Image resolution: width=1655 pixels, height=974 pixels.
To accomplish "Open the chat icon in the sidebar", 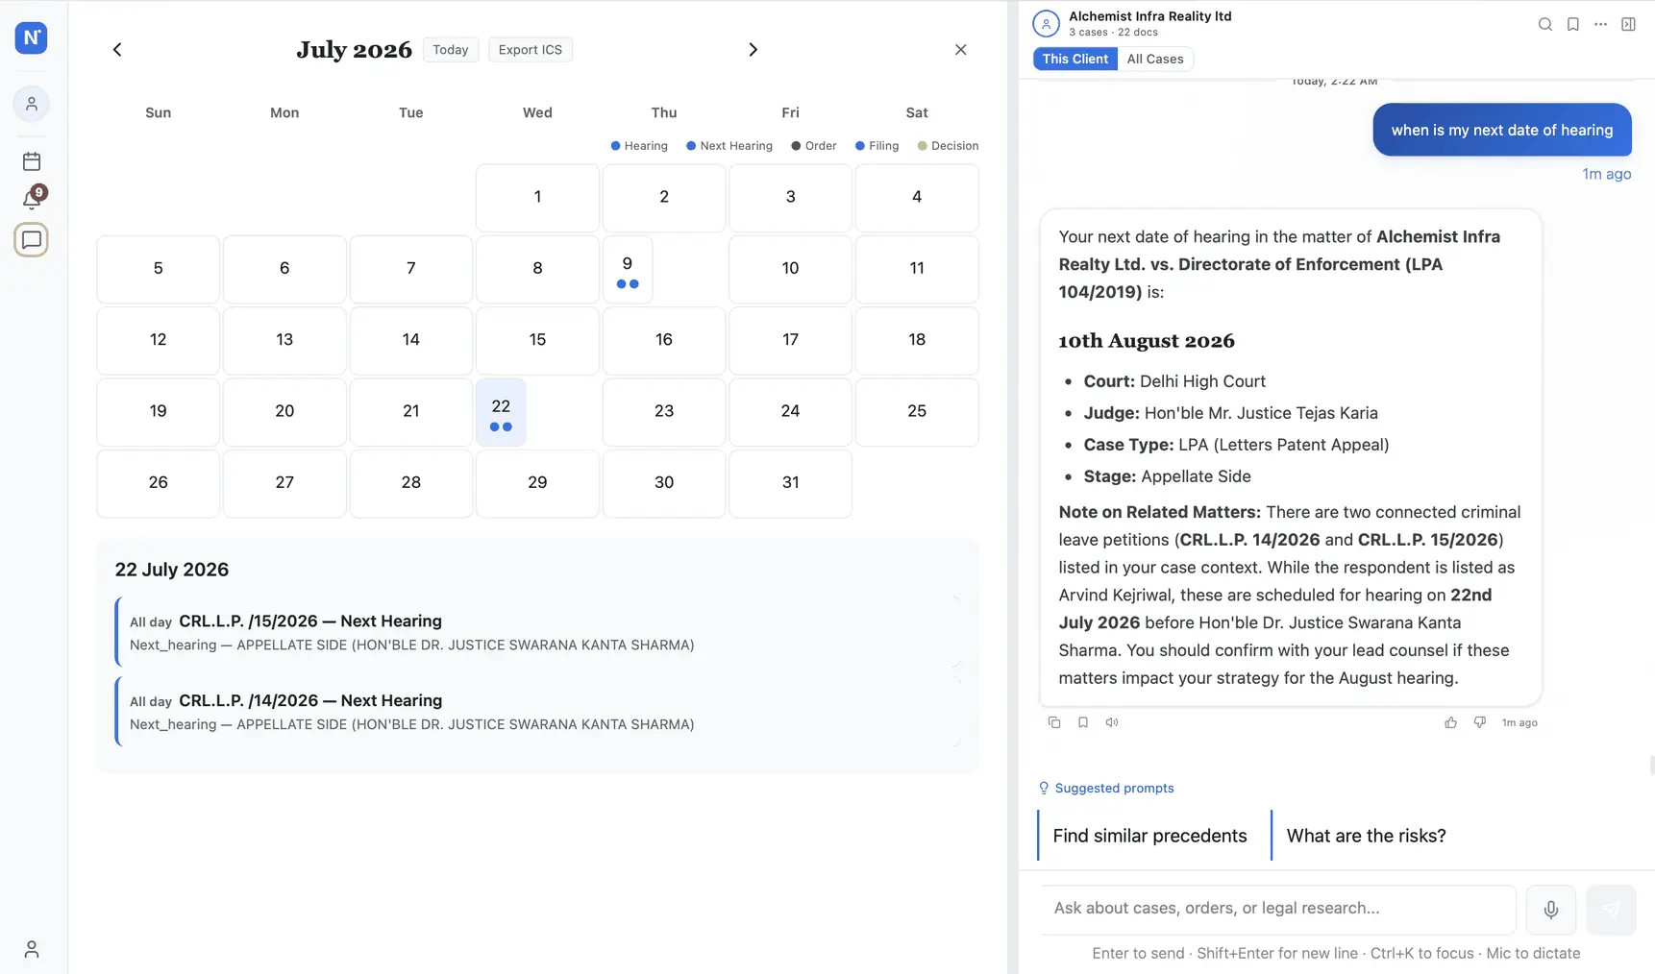I will (x=31, y=240).
